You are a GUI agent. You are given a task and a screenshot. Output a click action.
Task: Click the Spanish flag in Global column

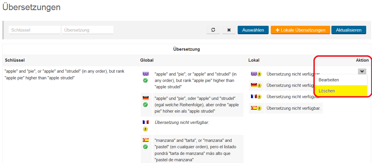(145, 140)
